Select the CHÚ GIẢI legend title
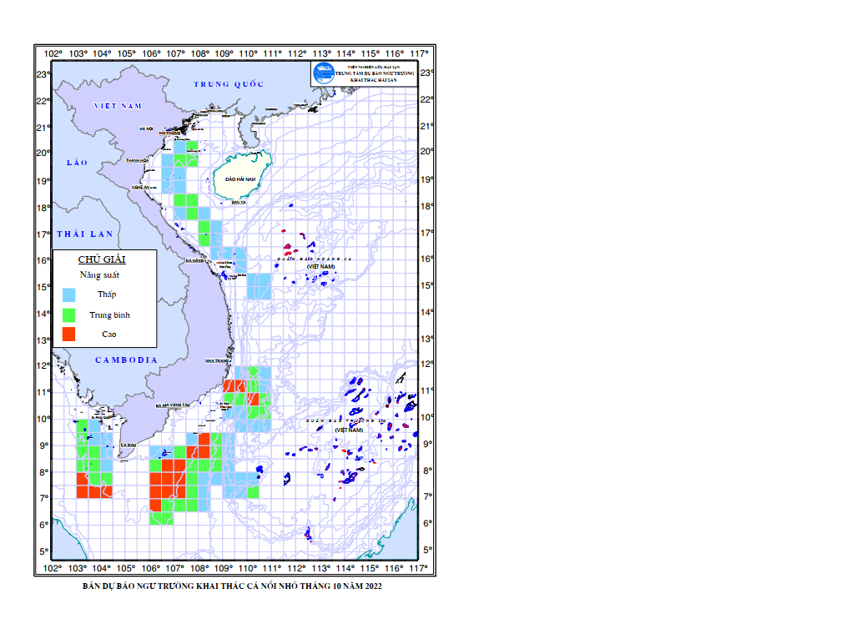Image resolution: width=862 pixels, height=639 pixels. [x=102, y=259]
